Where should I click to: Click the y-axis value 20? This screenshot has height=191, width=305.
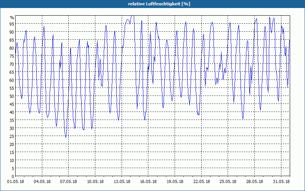pos(12,144)
